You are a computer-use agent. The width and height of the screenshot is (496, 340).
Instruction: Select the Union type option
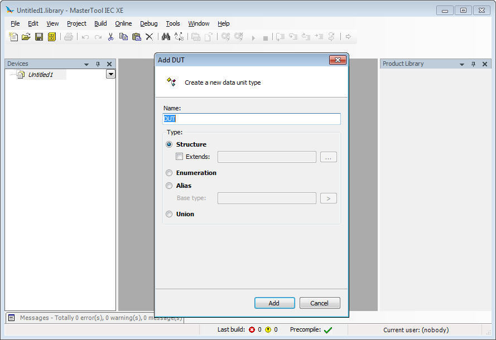coord(169,214)
